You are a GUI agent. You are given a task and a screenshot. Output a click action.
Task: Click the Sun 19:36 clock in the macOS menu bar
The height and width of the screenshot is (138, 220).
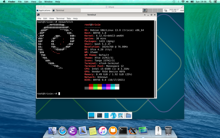pyautogui.click(x=201, y=2)
